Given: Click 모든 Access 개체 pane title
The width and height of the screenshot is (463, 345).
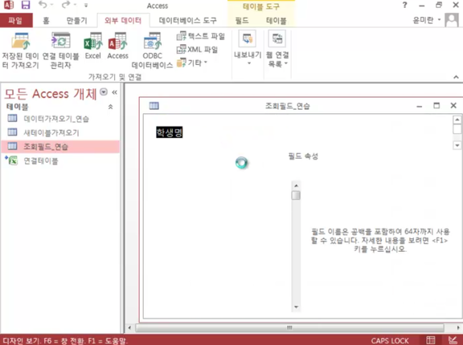Looking at the screenshot, I should point(50,94).
